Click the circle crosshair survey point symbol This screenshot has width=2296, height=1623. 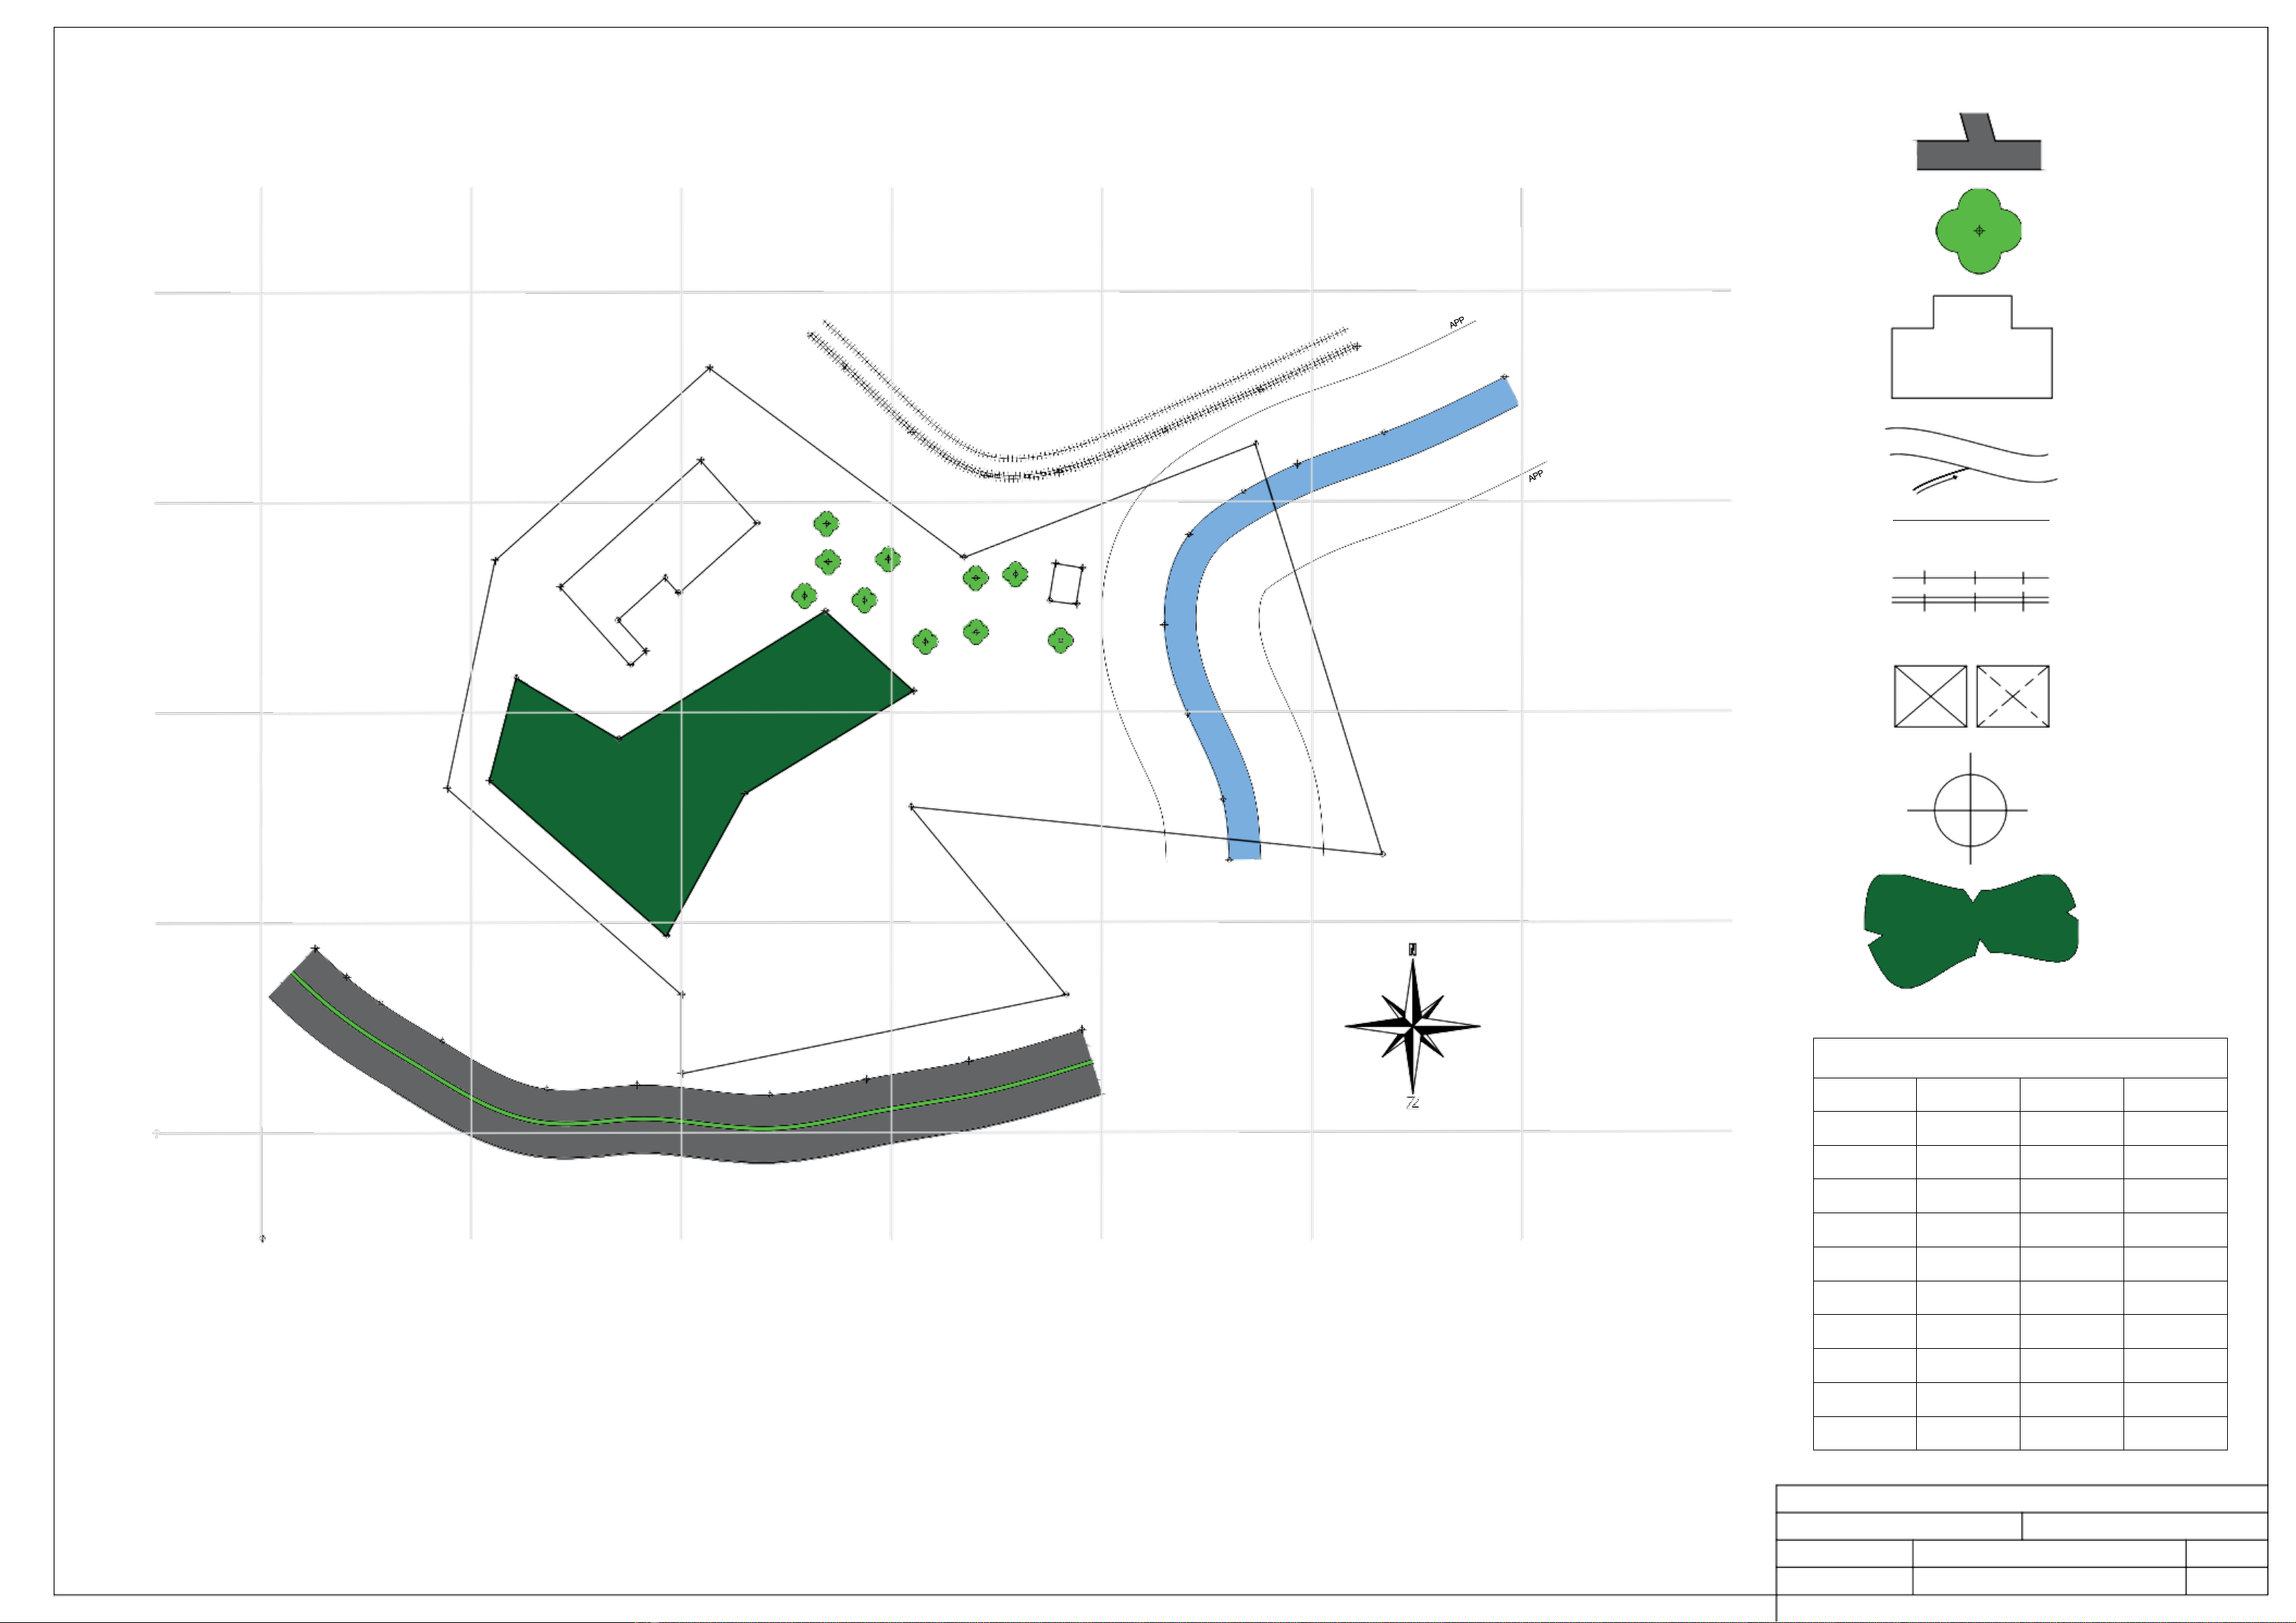point(1970,809)
